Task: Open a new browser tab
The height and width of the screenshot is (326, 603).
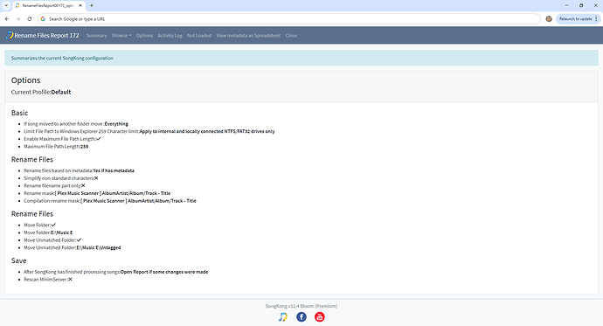Action: (x=92, y=5)
